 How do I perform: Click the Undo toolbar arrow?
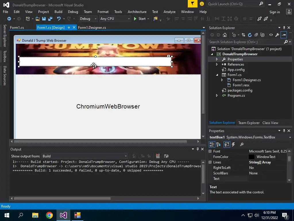coord(59,19)
